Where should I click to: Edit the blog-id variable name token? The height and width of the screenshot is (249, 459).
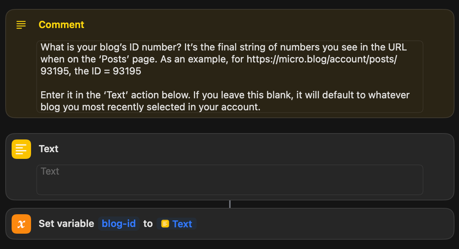click(119, 224)
